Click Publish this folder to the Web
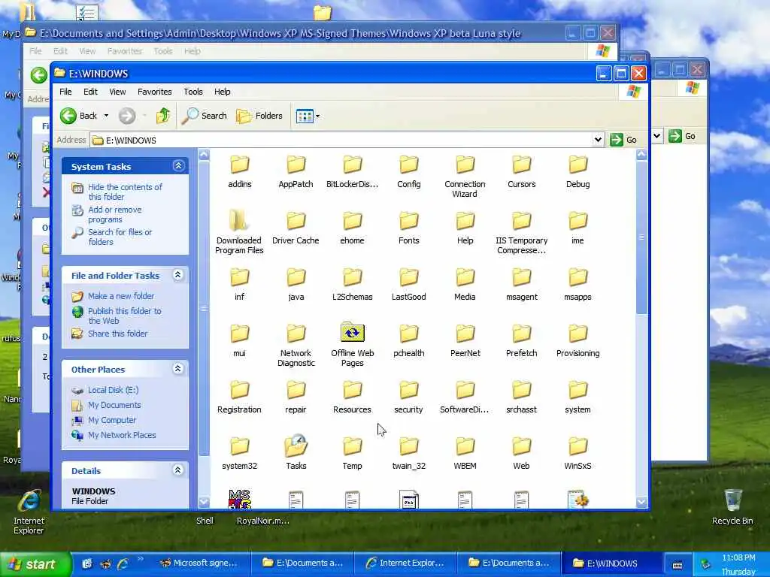Image resolution: width=770 pixels, height=577 pixels. 124,316
